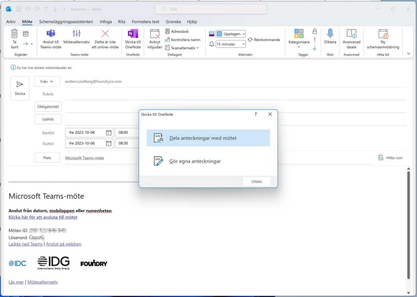Click the save icon in title bar

pos(19,9)
